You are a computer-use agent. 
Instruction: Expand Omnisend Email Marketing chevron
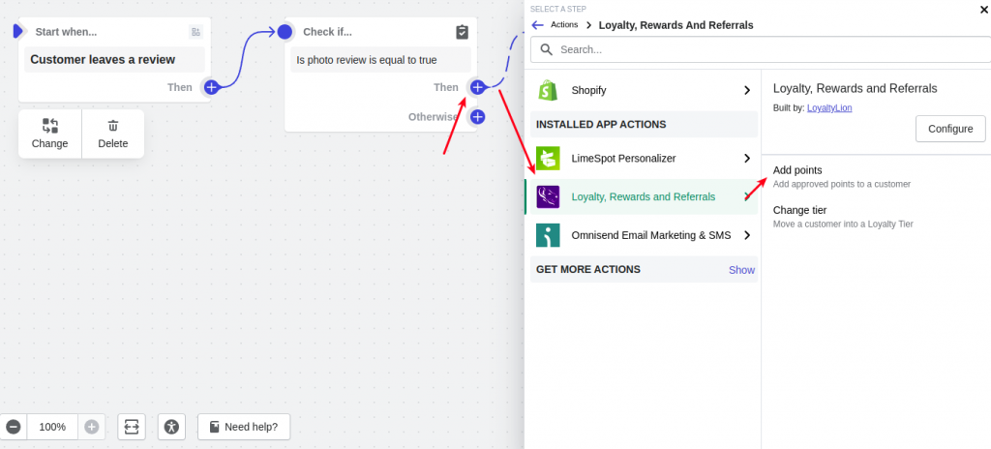(747, 235)
